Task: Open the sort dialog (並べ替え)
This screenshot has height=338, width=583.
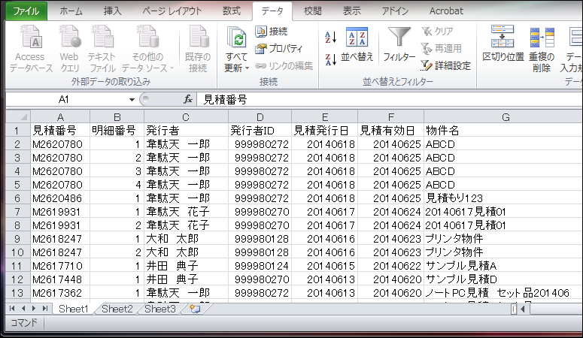Action: click(357, 45)
